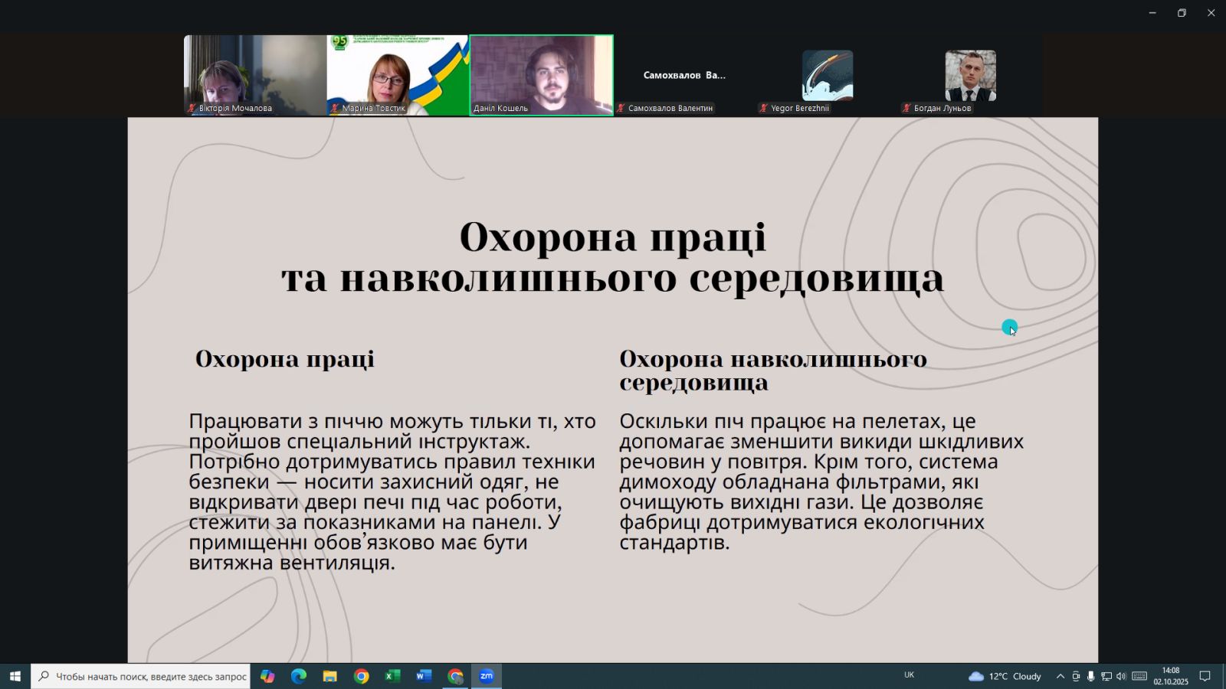The height and width of the screenshot is (689, 1226).
Task: Switch to Word in the taskbar
Action: click(424, 676)
